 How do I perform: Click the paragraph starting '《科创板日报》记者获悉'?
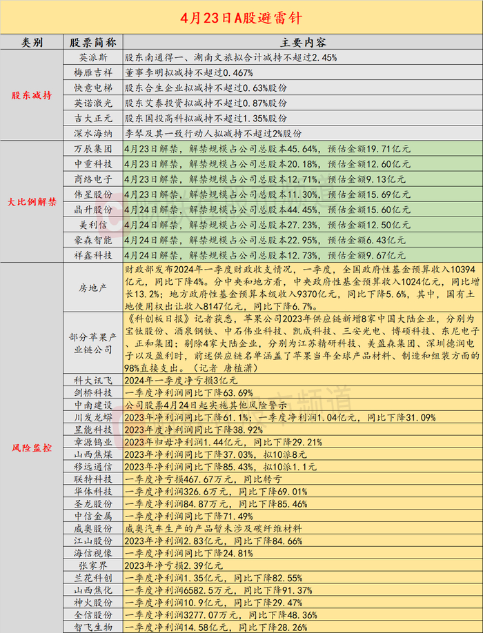pos(302,343)
